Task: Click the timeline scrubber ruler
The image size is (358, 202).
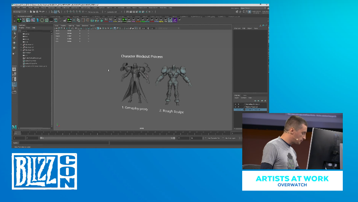Action: (x=122, y=133)
